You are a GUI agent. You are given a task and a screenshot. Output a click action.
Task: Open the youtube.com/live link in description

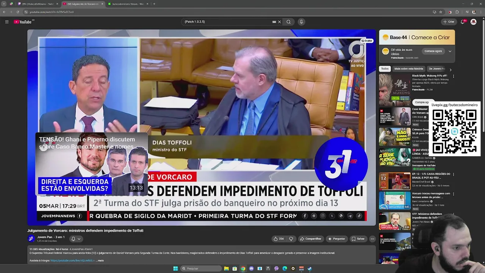click(x=72, y=260)
